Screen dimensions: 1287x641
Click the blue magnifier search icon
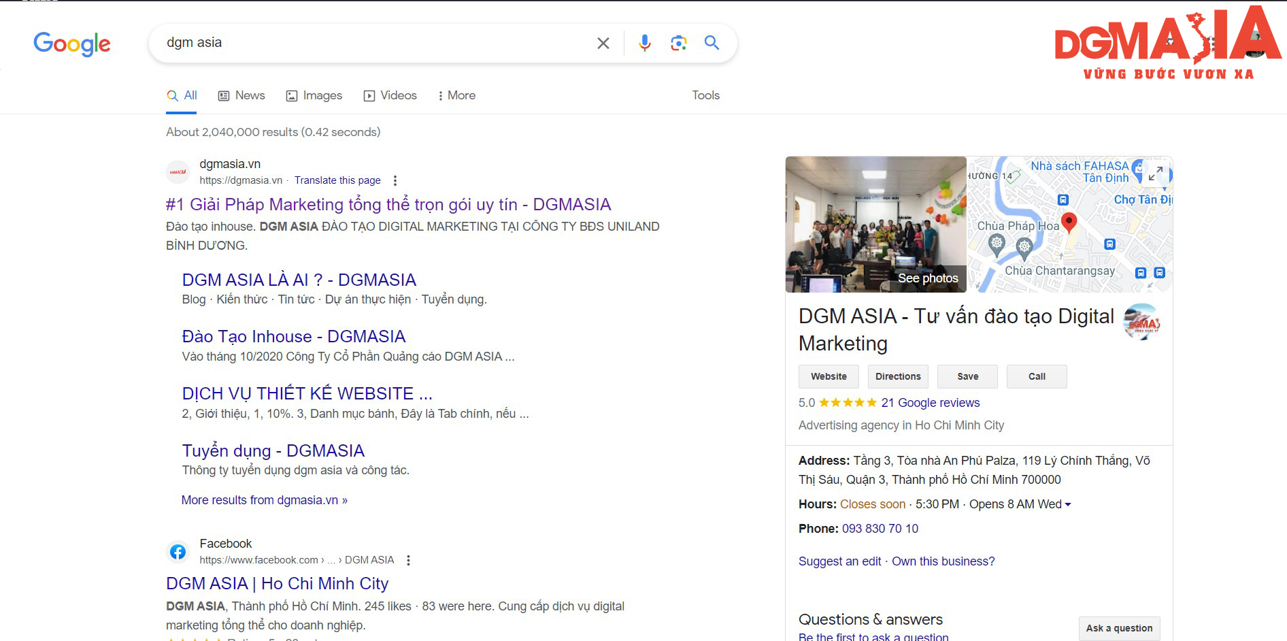[712, 43]
